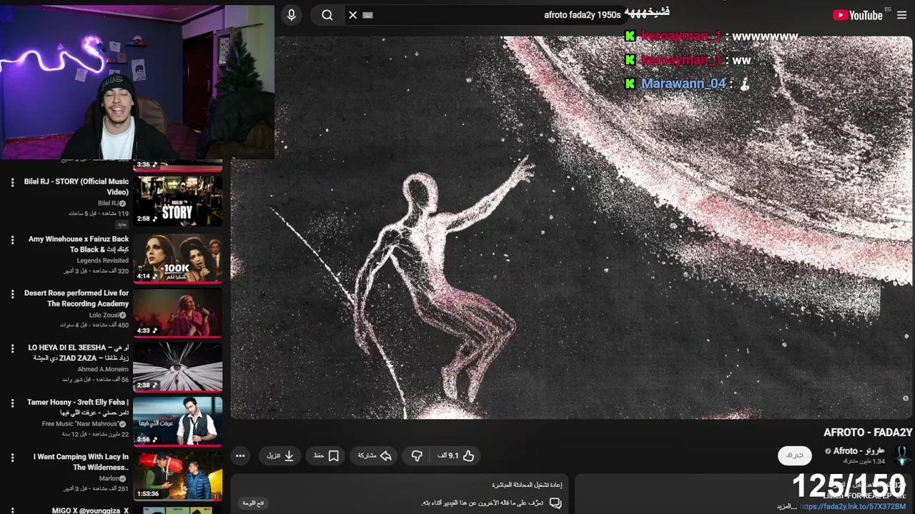Go to the YouTube home logo
This screenshot has height=514, width=915.
point(857,15)
